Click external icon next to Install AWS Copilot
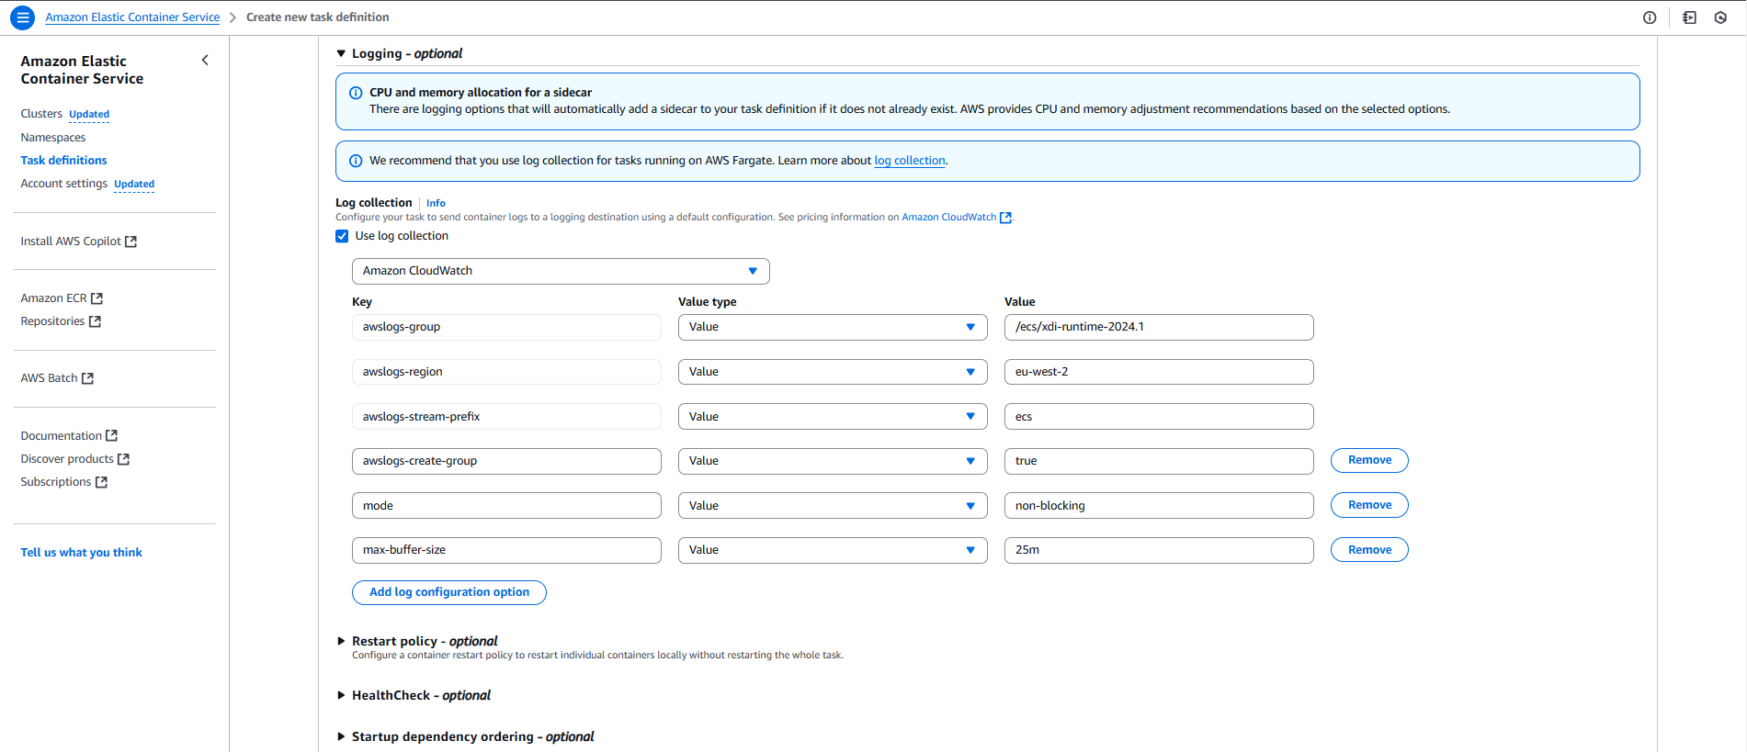The height and width of the screenshot is (752, 1747). [130, 241]
